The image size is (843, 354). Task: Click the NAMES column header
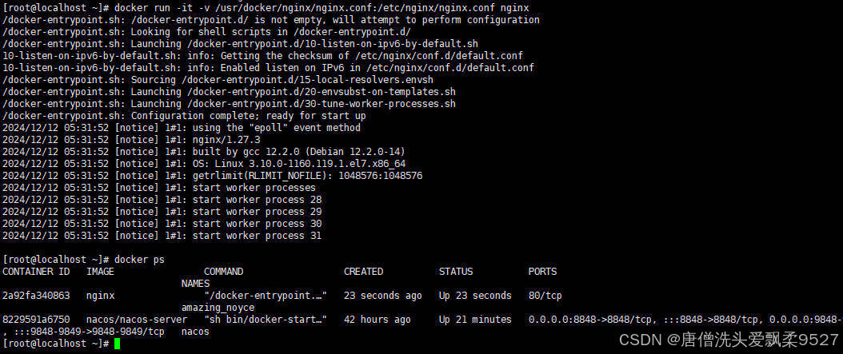(195, 284)
